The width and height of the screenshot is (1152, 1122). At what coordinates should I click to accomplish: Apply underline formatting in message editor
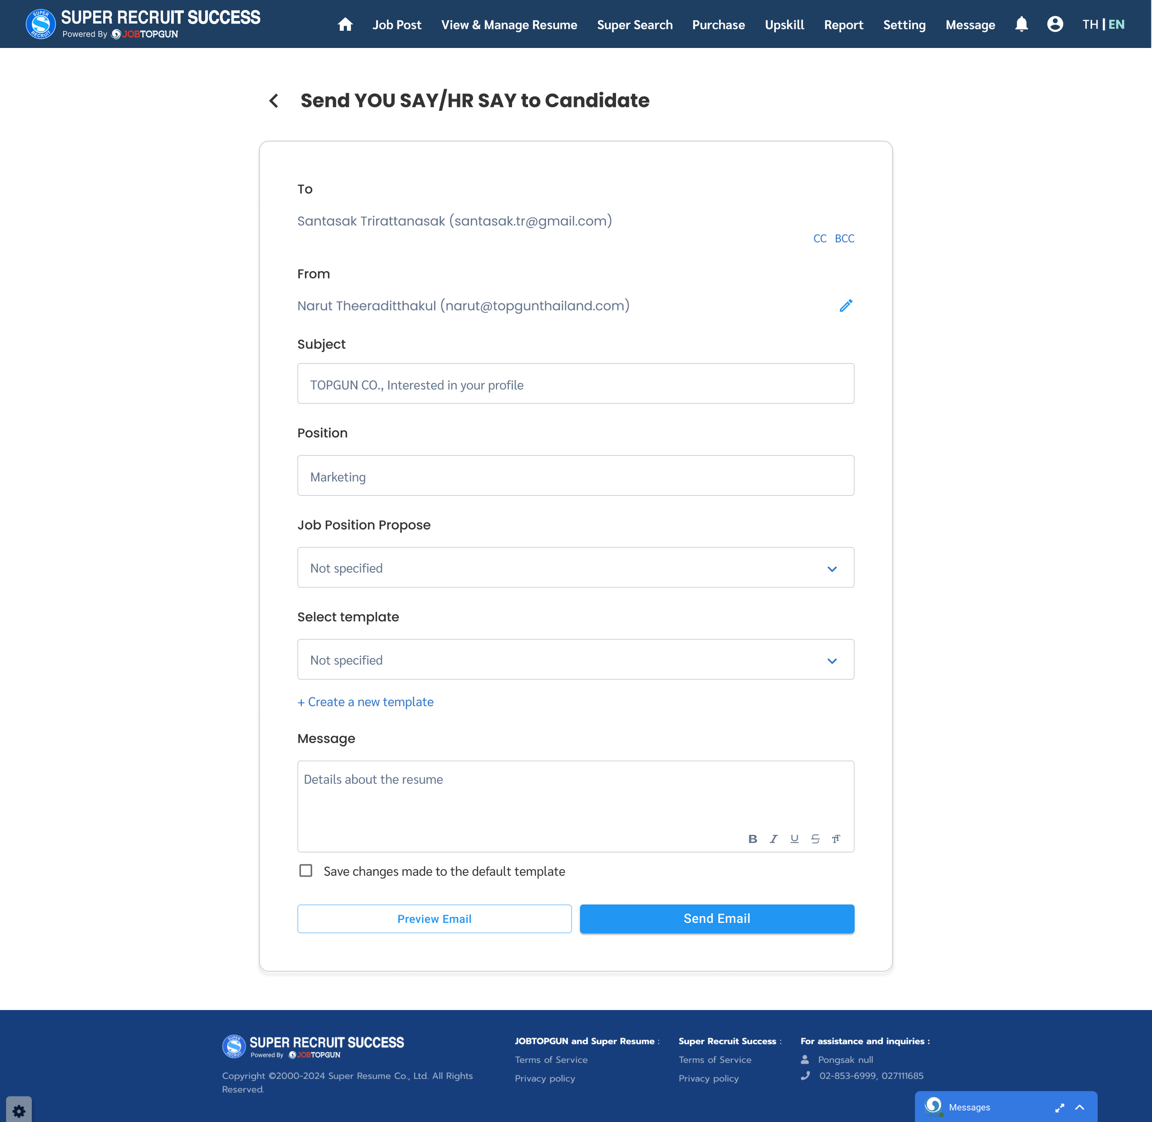tap(794, 839)
